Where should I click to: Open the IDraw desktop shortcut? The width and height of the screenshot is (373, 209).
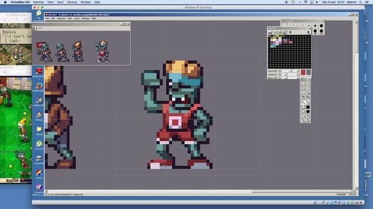(x=39, y=174)
